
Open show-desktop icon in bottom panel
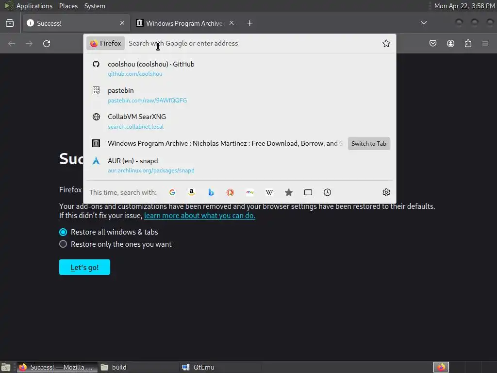(6, 367)
